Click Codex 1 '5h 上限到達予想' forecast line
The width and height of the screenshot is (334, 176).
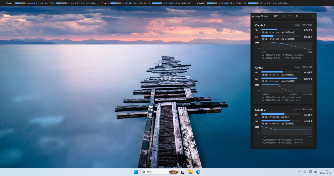pos(281,97)
